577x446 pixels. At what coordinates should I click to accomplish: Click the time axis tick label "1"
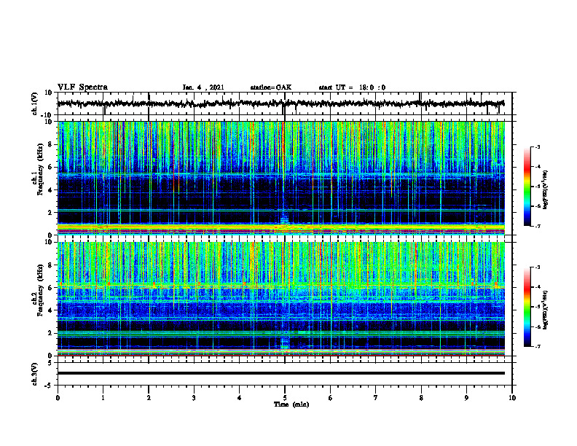coord(103,398)
